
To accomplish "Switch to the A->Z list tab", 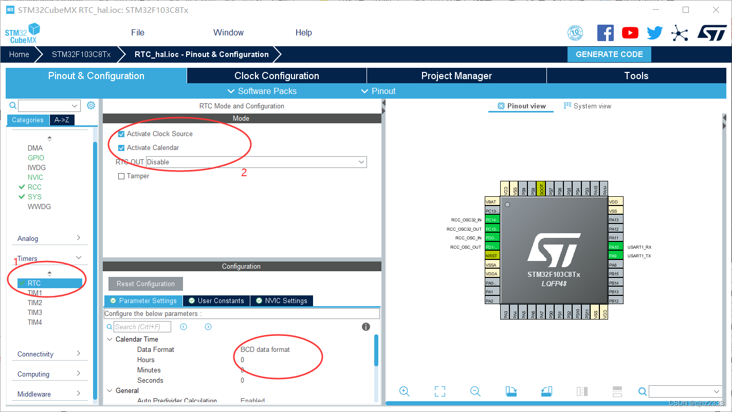I will [62, 120].
